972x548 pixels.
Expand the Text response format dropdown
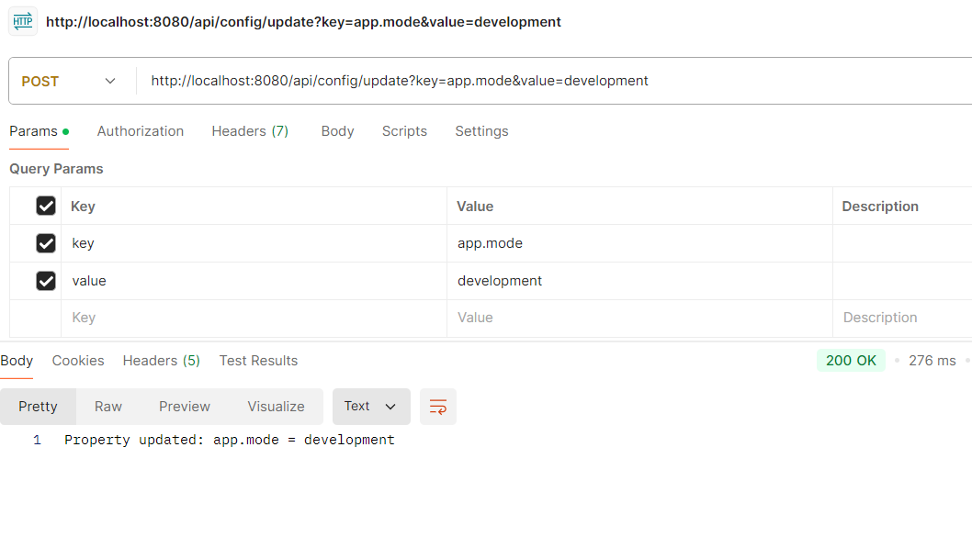370,407
